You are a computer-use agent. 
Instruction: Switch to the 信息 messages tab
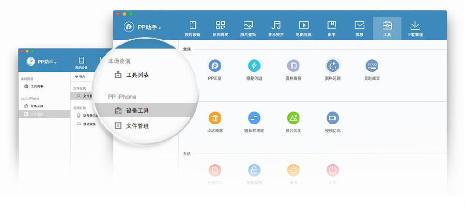click(x=360, y=28)
